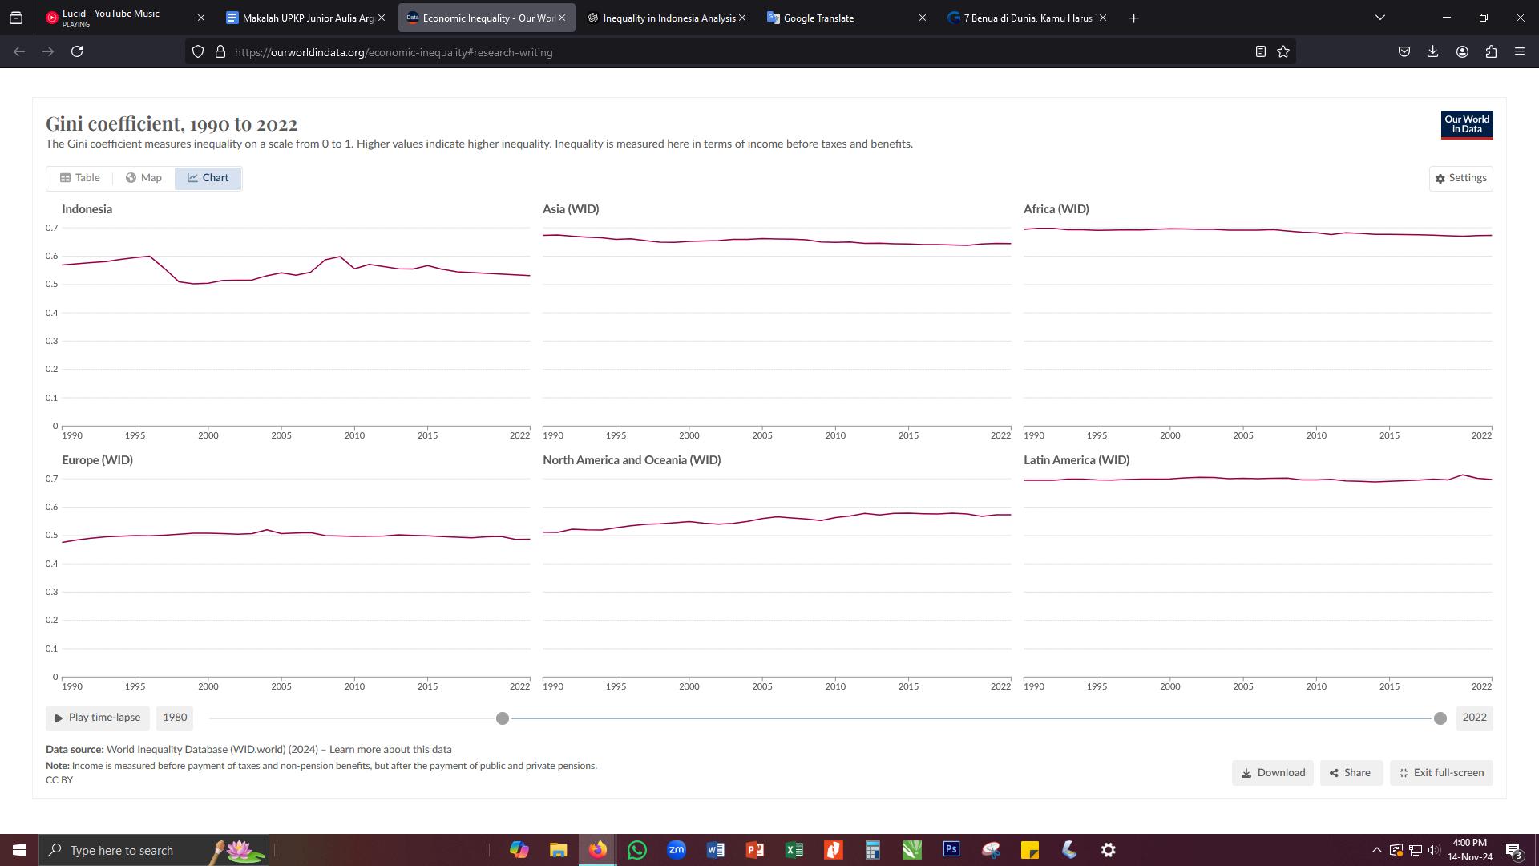The image size is (1539, 866).
Task: Open Firefox extensions puzzle icon
Action: (1491, 52)
